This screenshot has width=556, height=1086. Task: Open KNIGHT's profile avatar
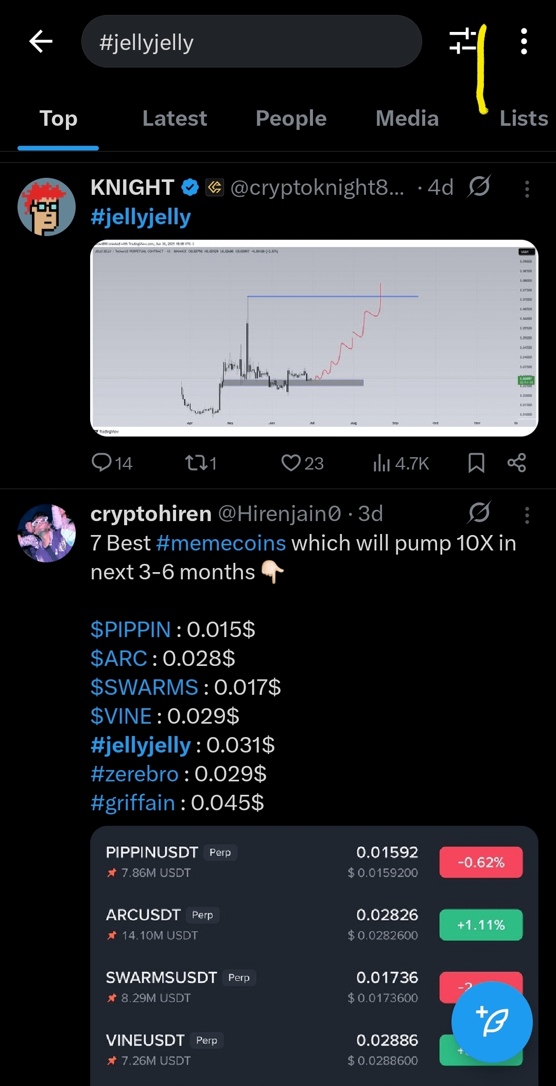(x=46, y=207)
